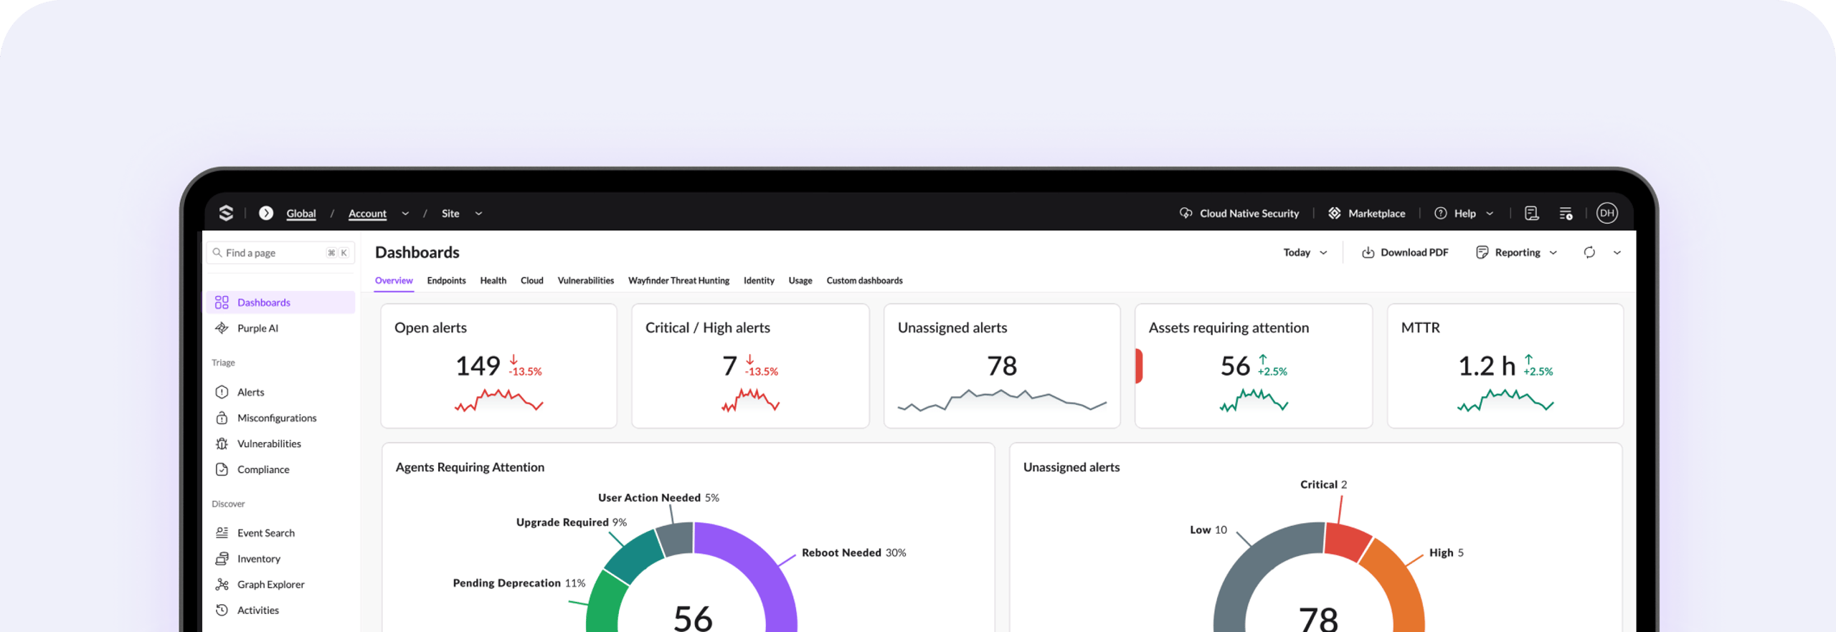This screenshot has width=1836, height=632.
Task: Click the gray User Action Needed segment
Action: [676, 537]
